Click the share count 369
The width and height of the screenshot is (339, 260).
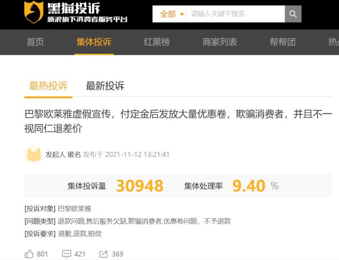[x=117, y=254]
